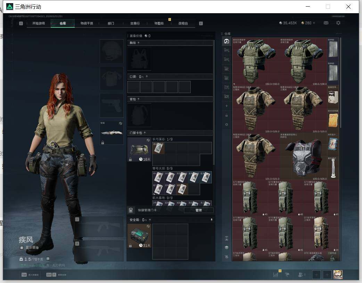The width and height of the screenshot is (362, 283).
Task: Show the 口袋 help question mark
Action: click(147, 77)
